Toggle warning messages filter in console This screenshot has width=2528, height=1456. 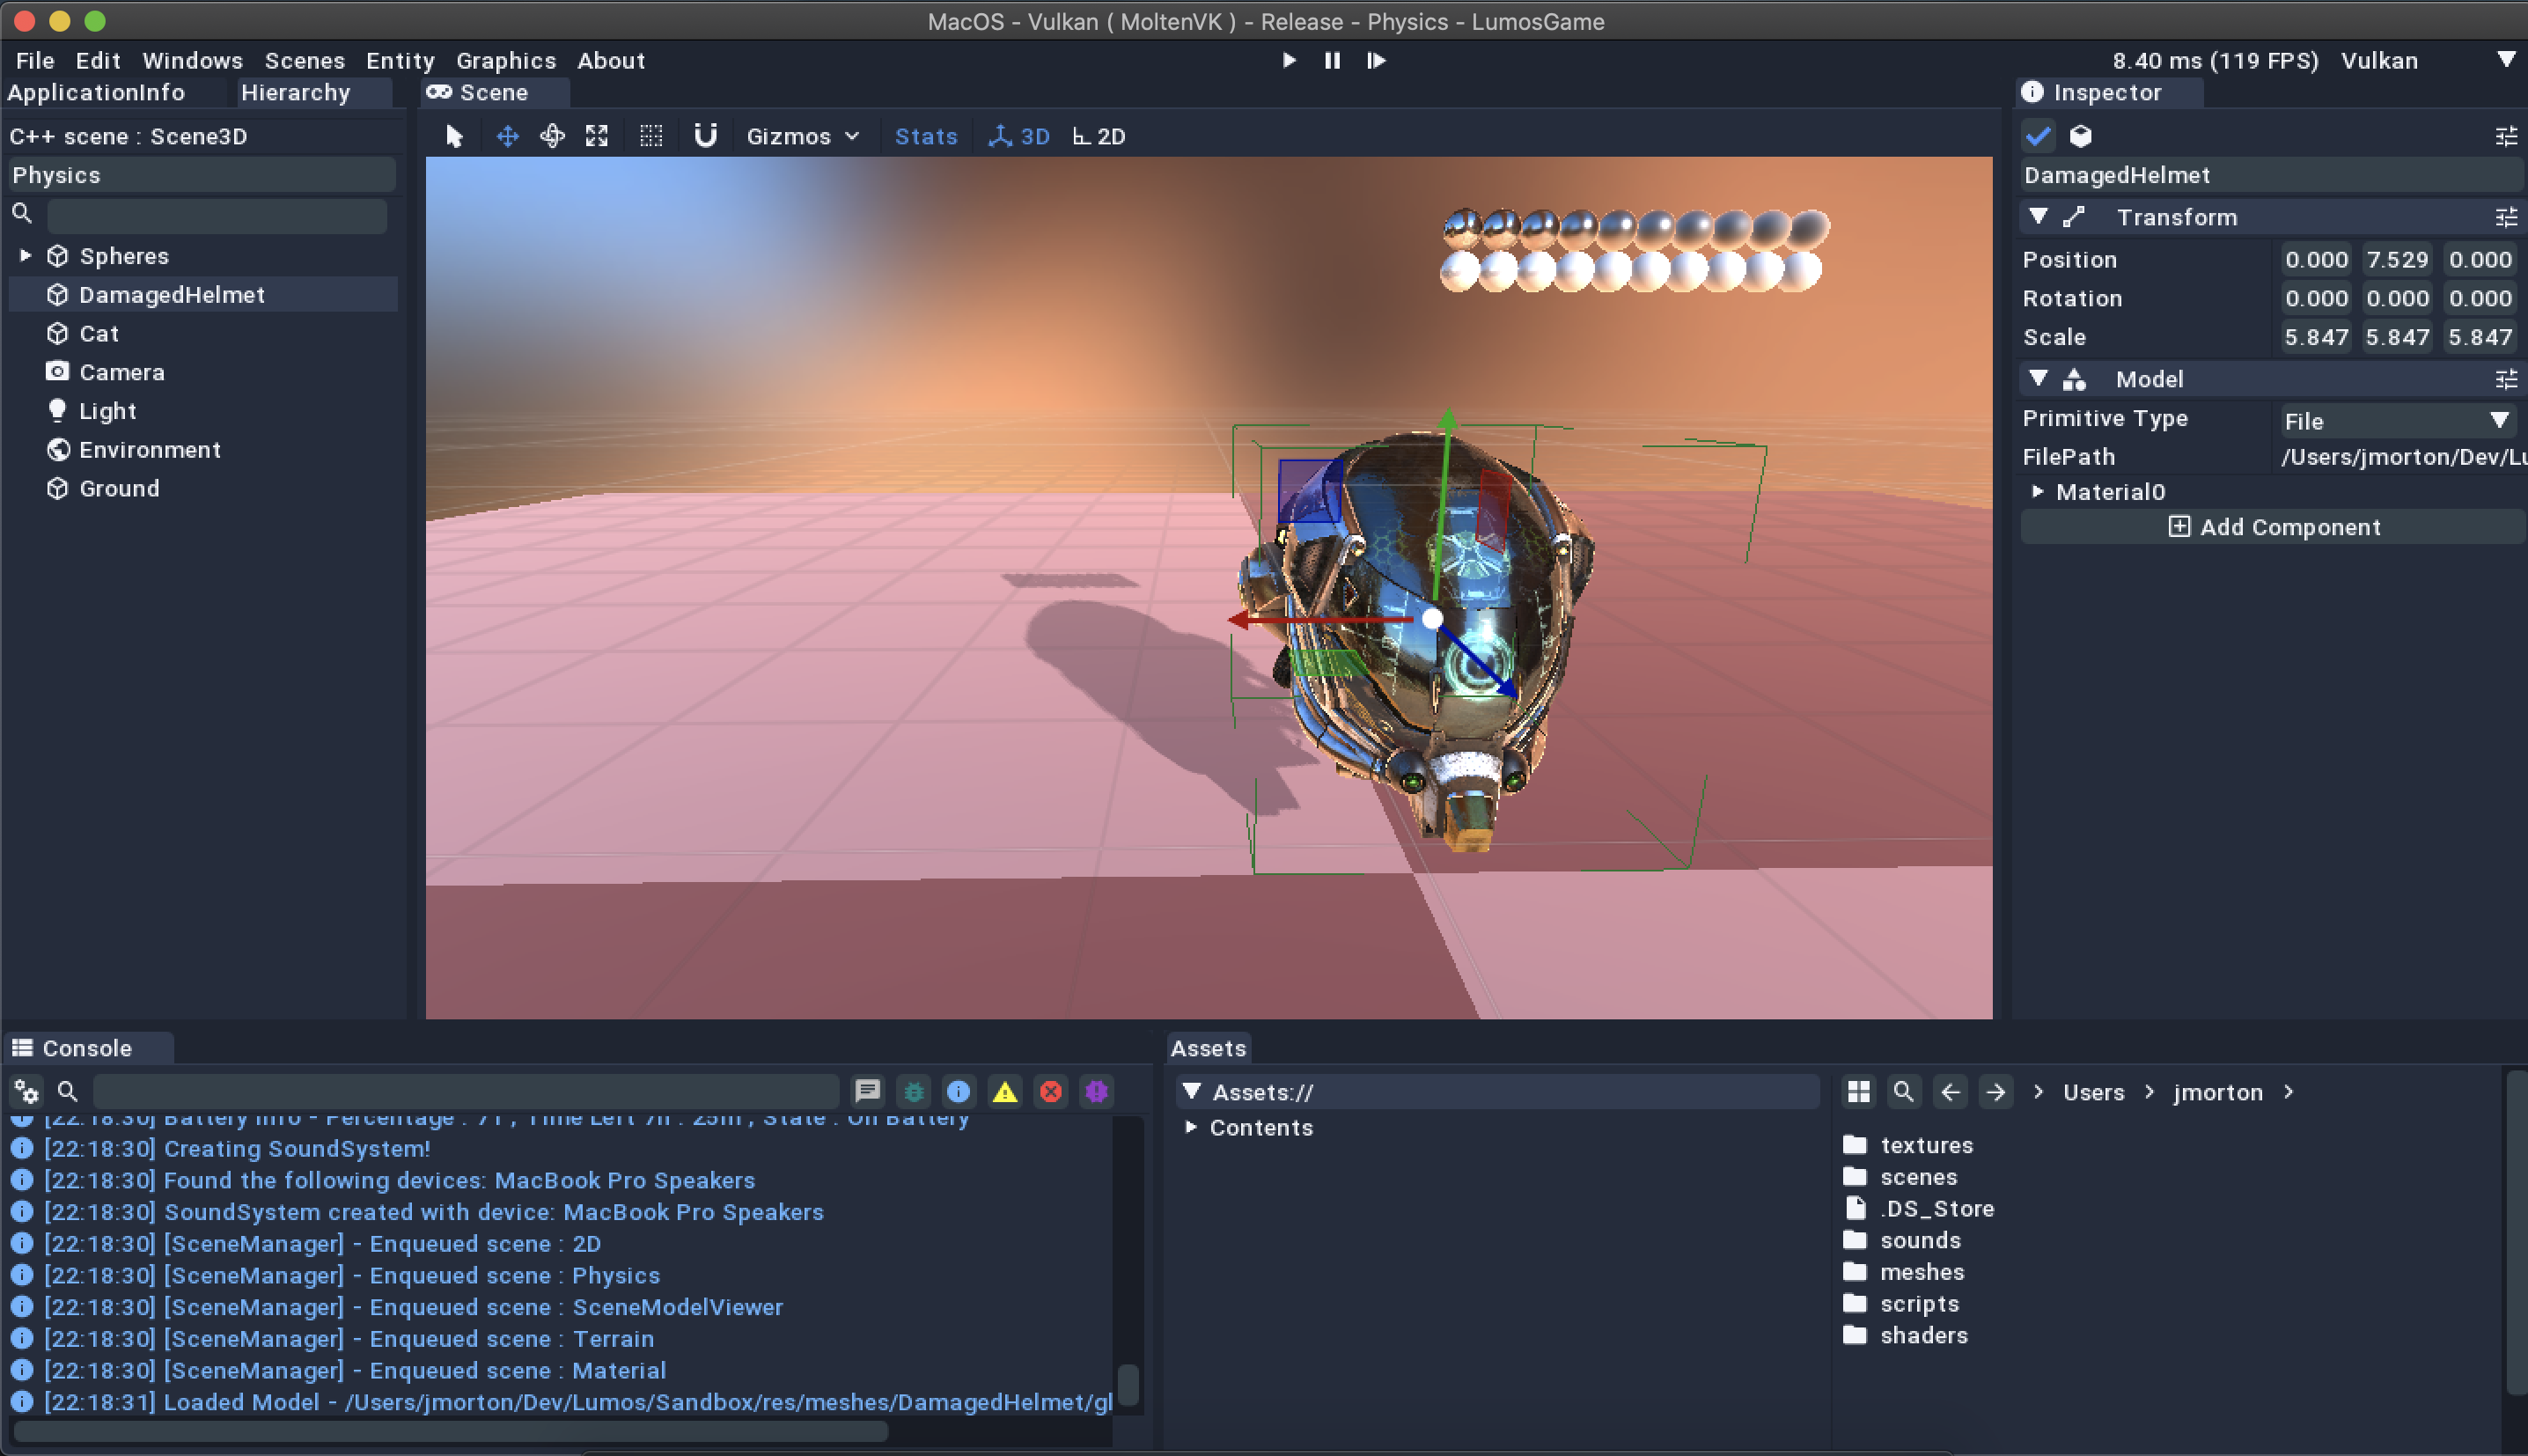coord(1004,1091)
